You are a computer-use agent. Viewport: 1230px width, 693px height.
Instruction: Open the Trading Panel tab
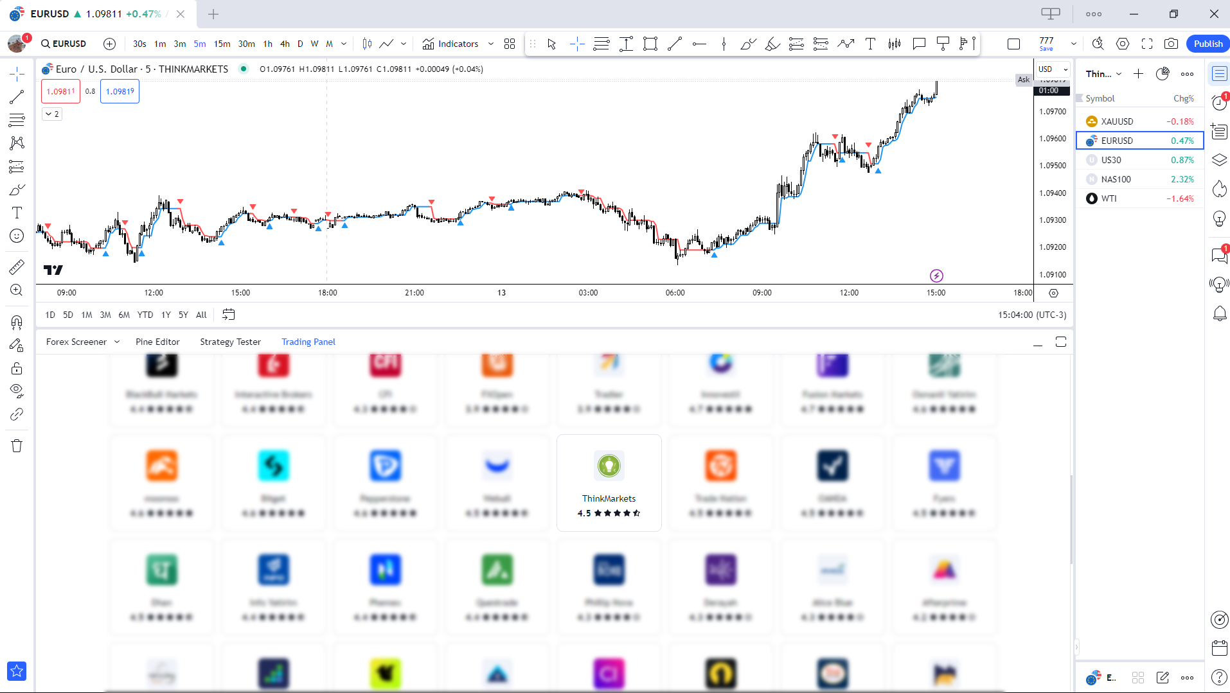pos(308,342)
